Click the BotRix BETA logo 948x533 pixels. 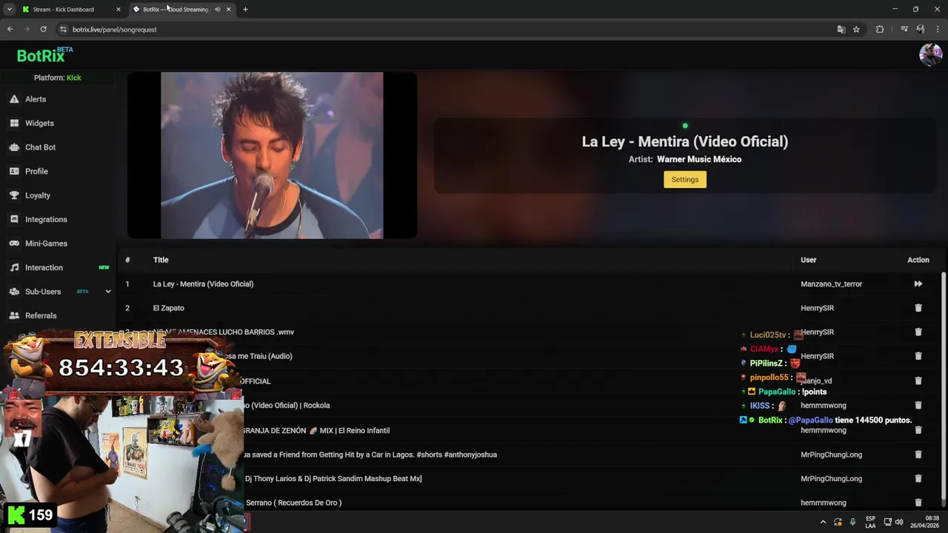coord(44,55)
